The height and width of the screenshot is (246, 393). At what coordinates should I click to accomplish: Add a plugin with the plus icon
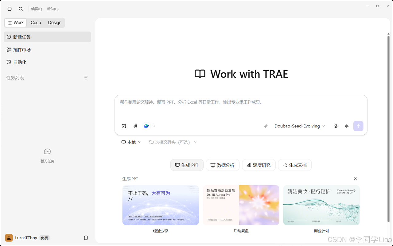154,126
